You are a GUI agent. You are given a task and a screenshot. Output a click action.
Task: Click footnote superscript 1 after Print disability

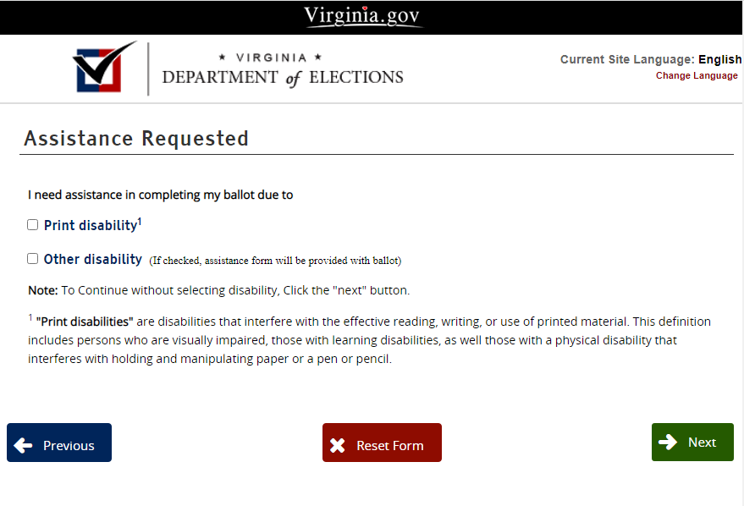pos(140,222)
